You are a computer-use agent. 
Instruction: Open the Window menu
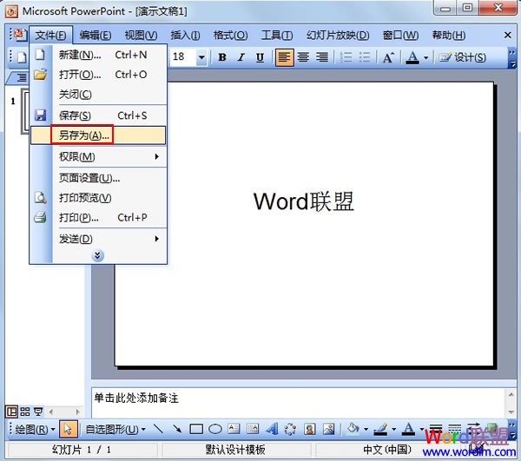point(400,35)
